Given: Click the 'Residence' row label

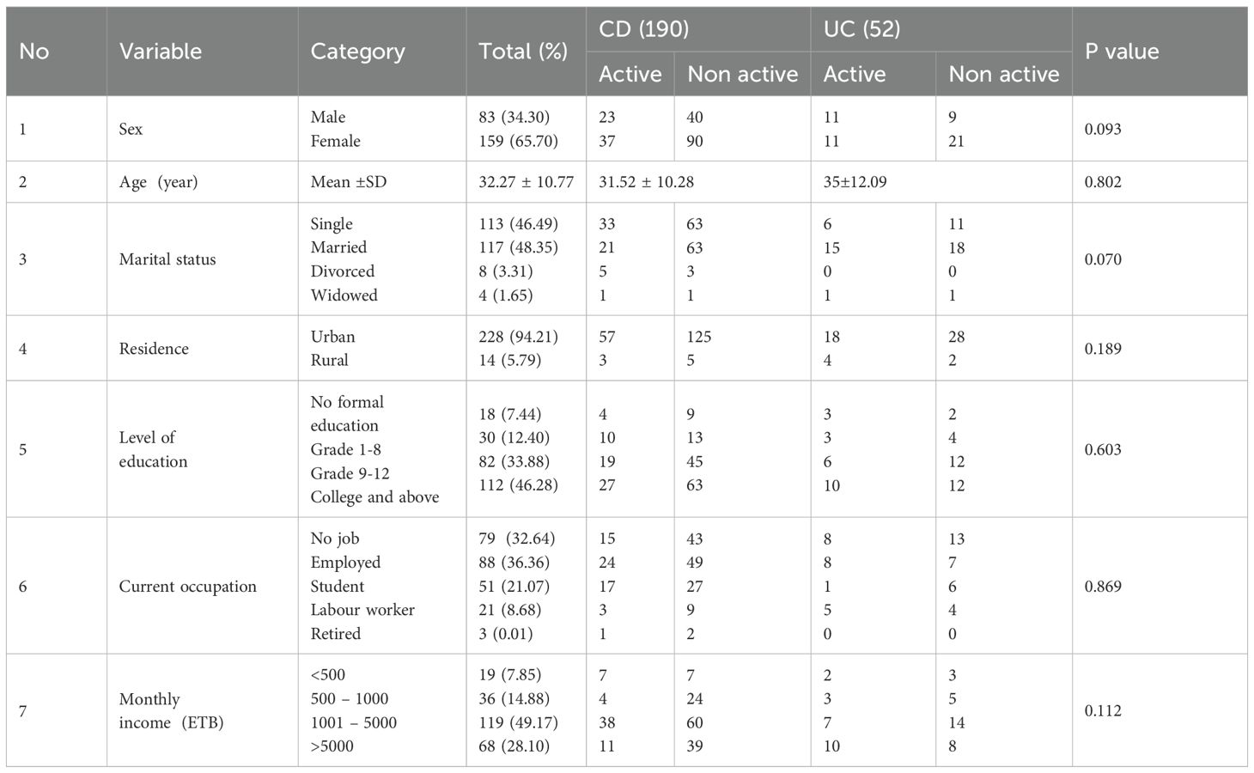Looking at the screenshot, I should [154, 349].
